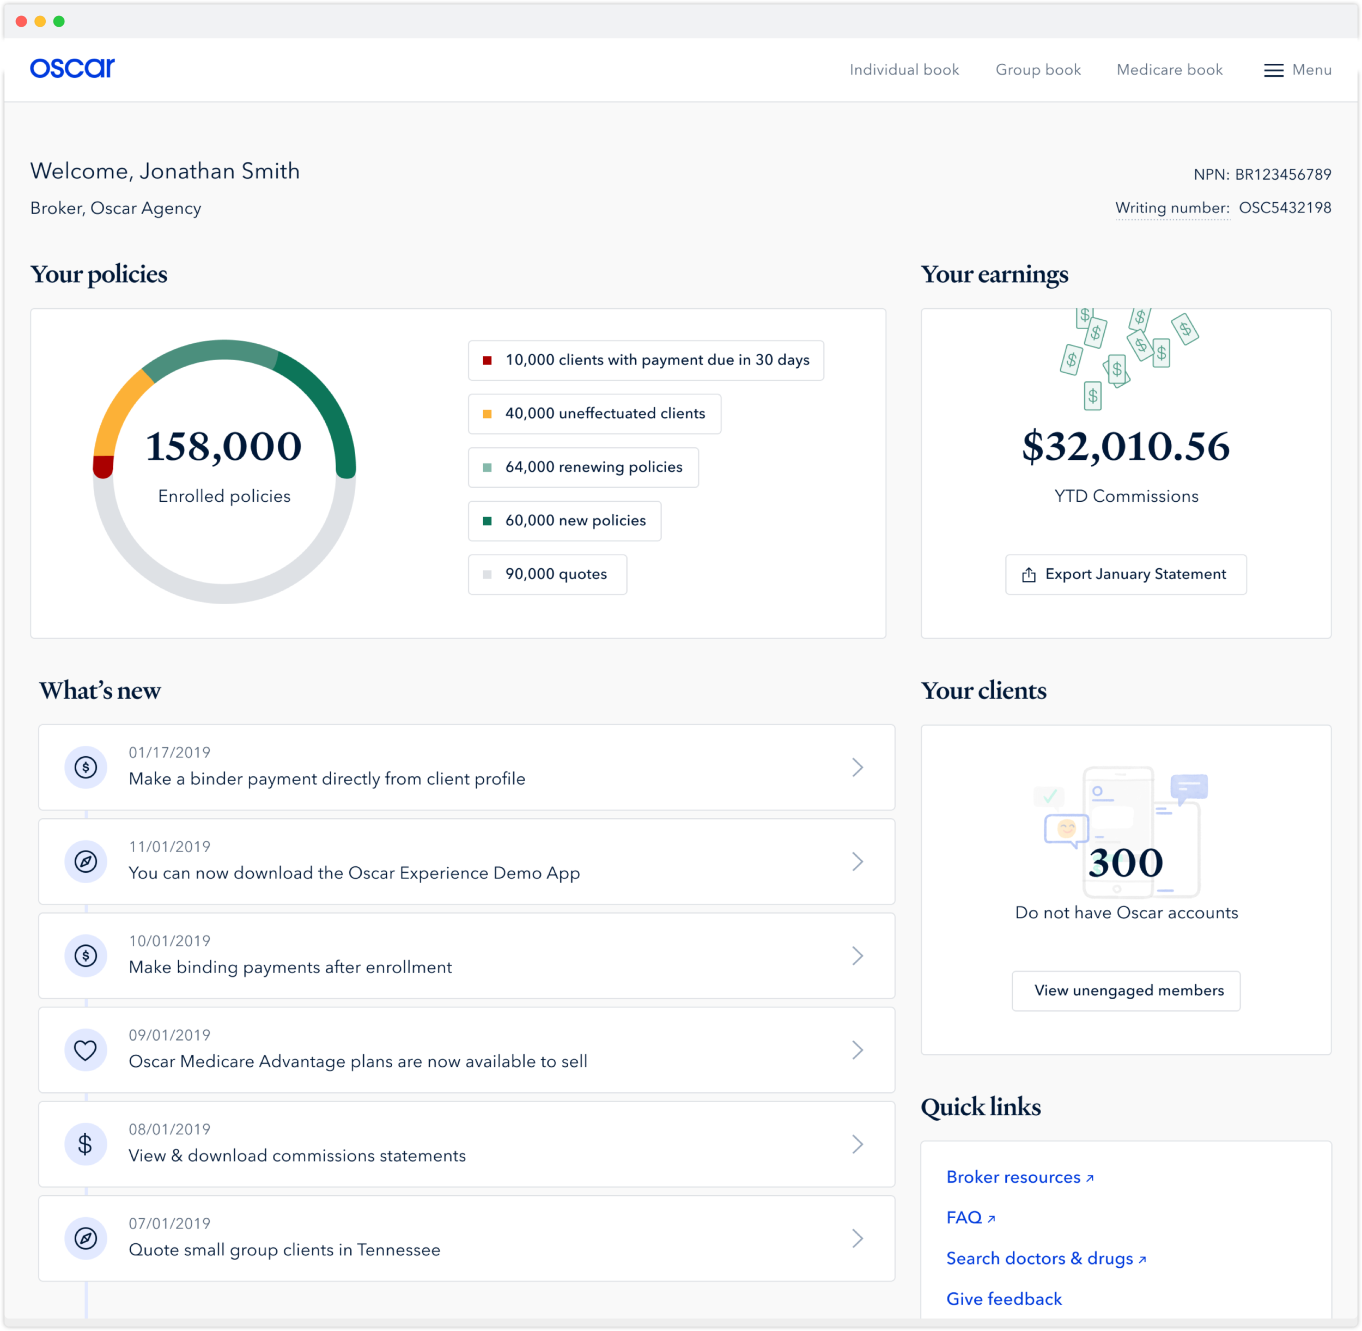Select red payment-due legend swatch

click(488, 360)
